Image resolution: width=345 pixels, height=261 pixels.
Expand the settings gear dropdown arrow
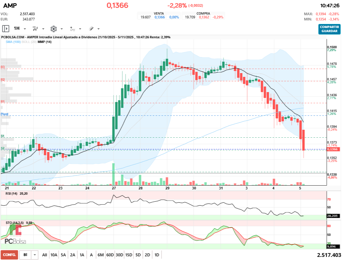pyautogui.click(x=62, y=29)
